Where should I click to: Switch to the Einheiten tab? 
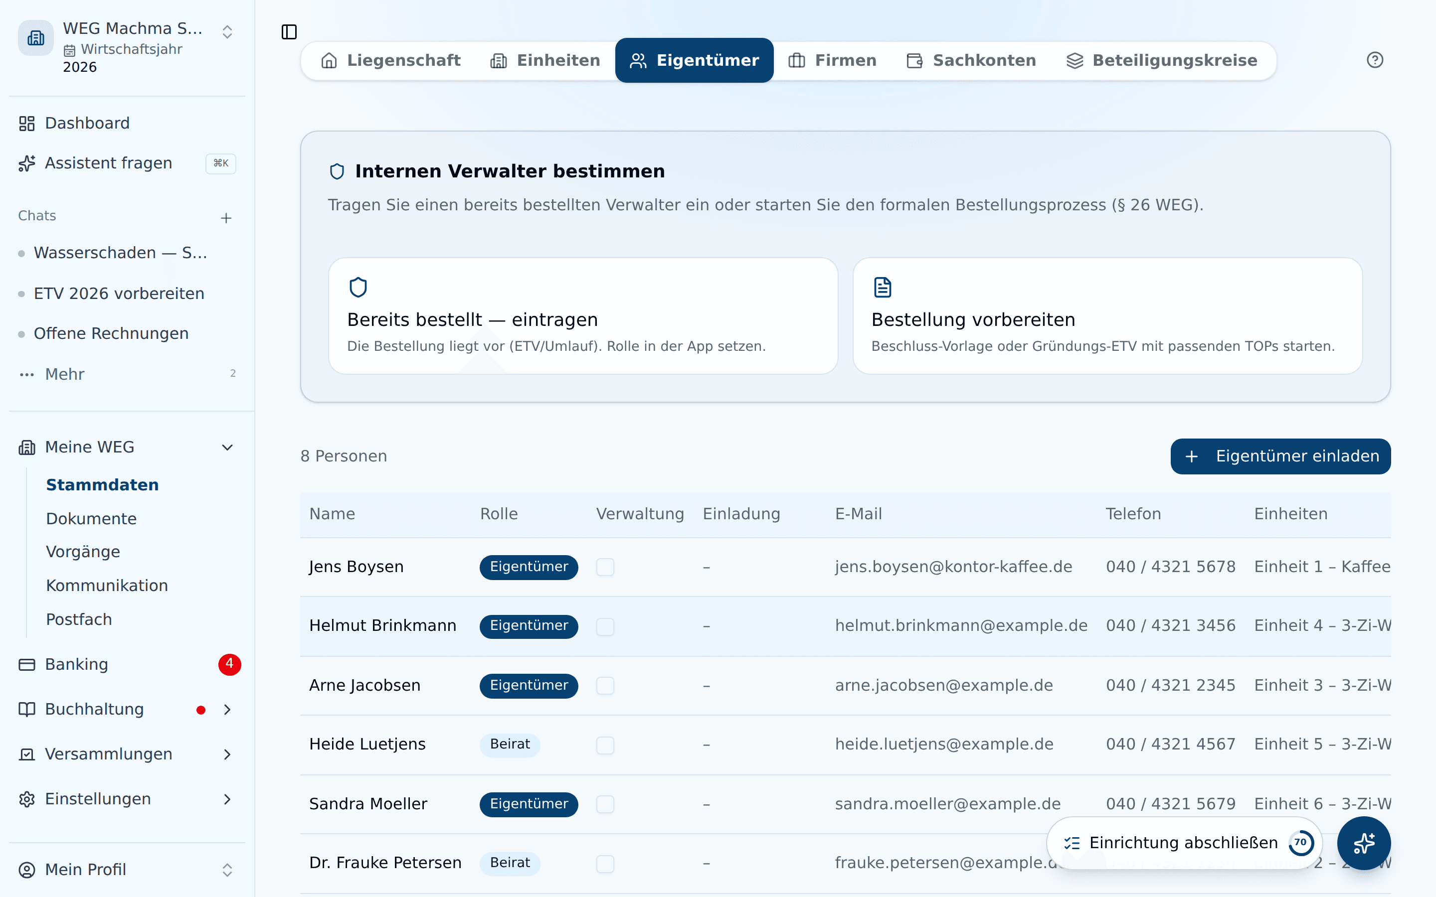pyautogui.click(x=545, y=60)
